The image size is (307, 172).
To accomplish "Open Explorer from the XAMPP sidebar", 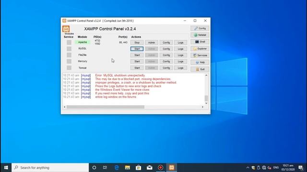I will pyautogui.click(x=200, y=49).
